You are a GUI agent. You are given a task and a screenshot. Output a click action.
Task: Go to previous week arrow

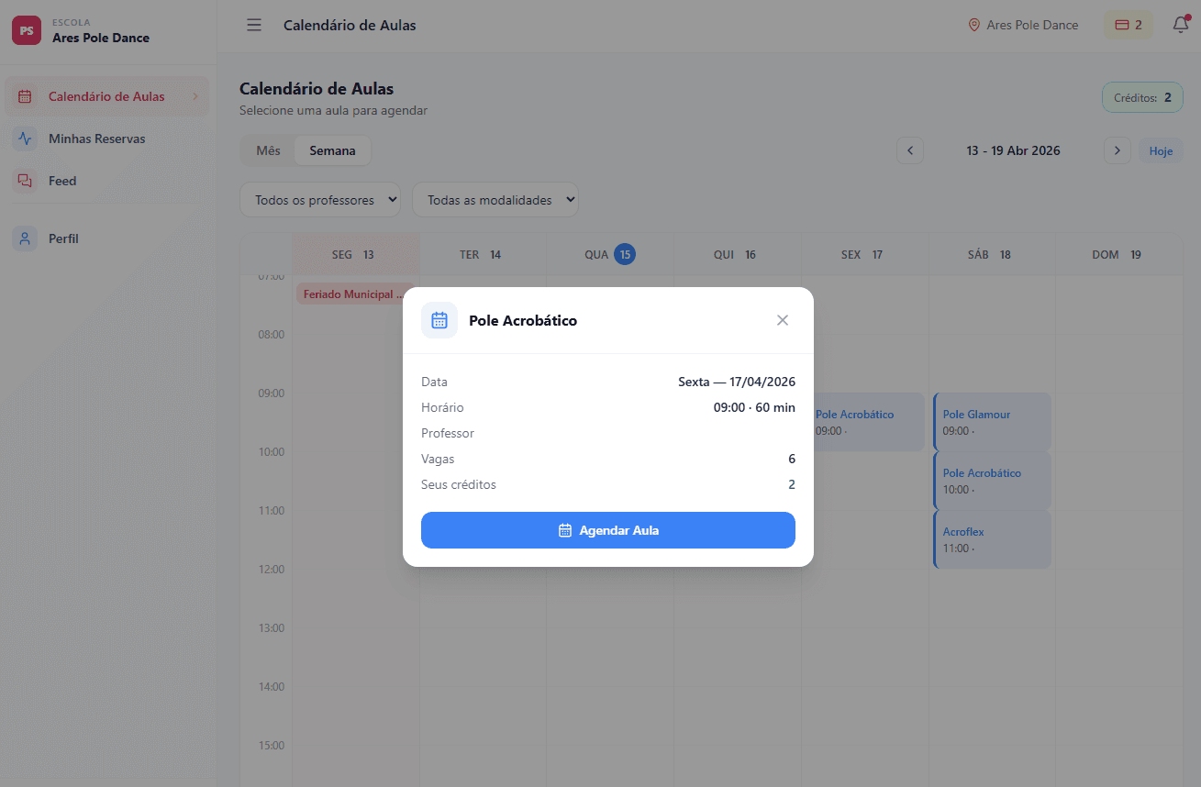(910, 150)
